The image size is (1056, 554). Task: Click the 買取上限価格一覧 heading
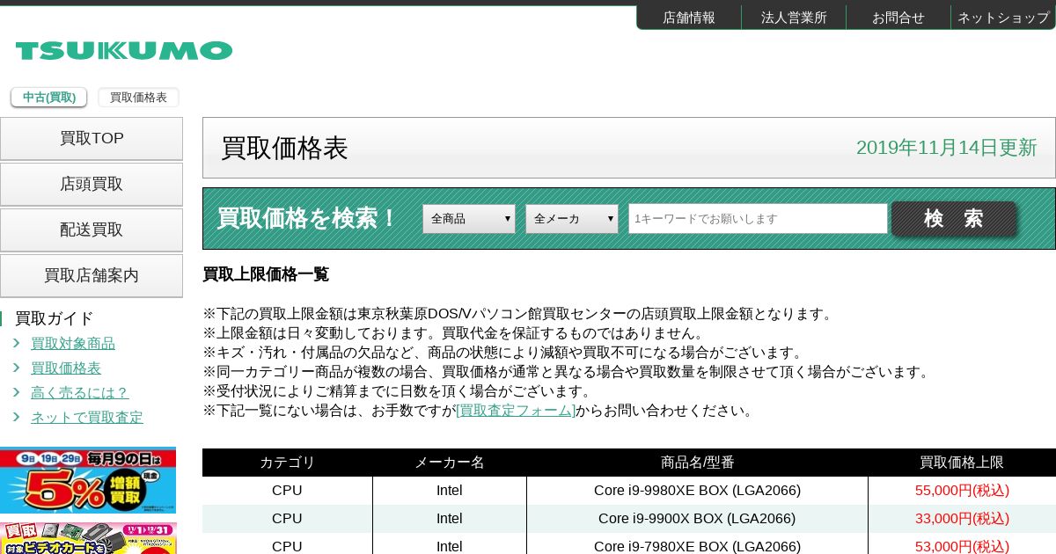point(266,274)
